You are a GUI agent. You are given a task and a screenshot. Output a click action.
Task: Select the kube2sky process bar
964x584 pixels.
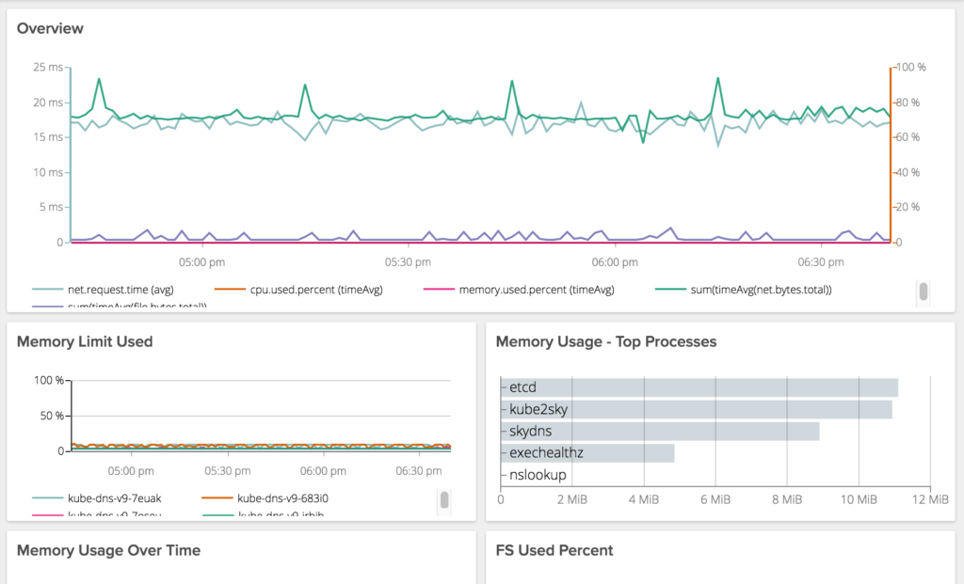[697, 410]
